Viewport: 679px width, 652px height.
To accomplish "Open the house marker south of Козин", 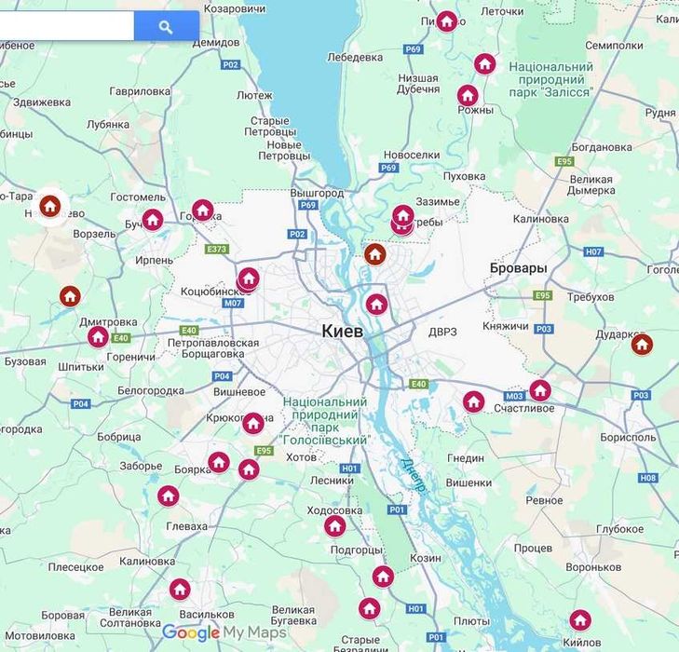I will [x=383, y=577].
